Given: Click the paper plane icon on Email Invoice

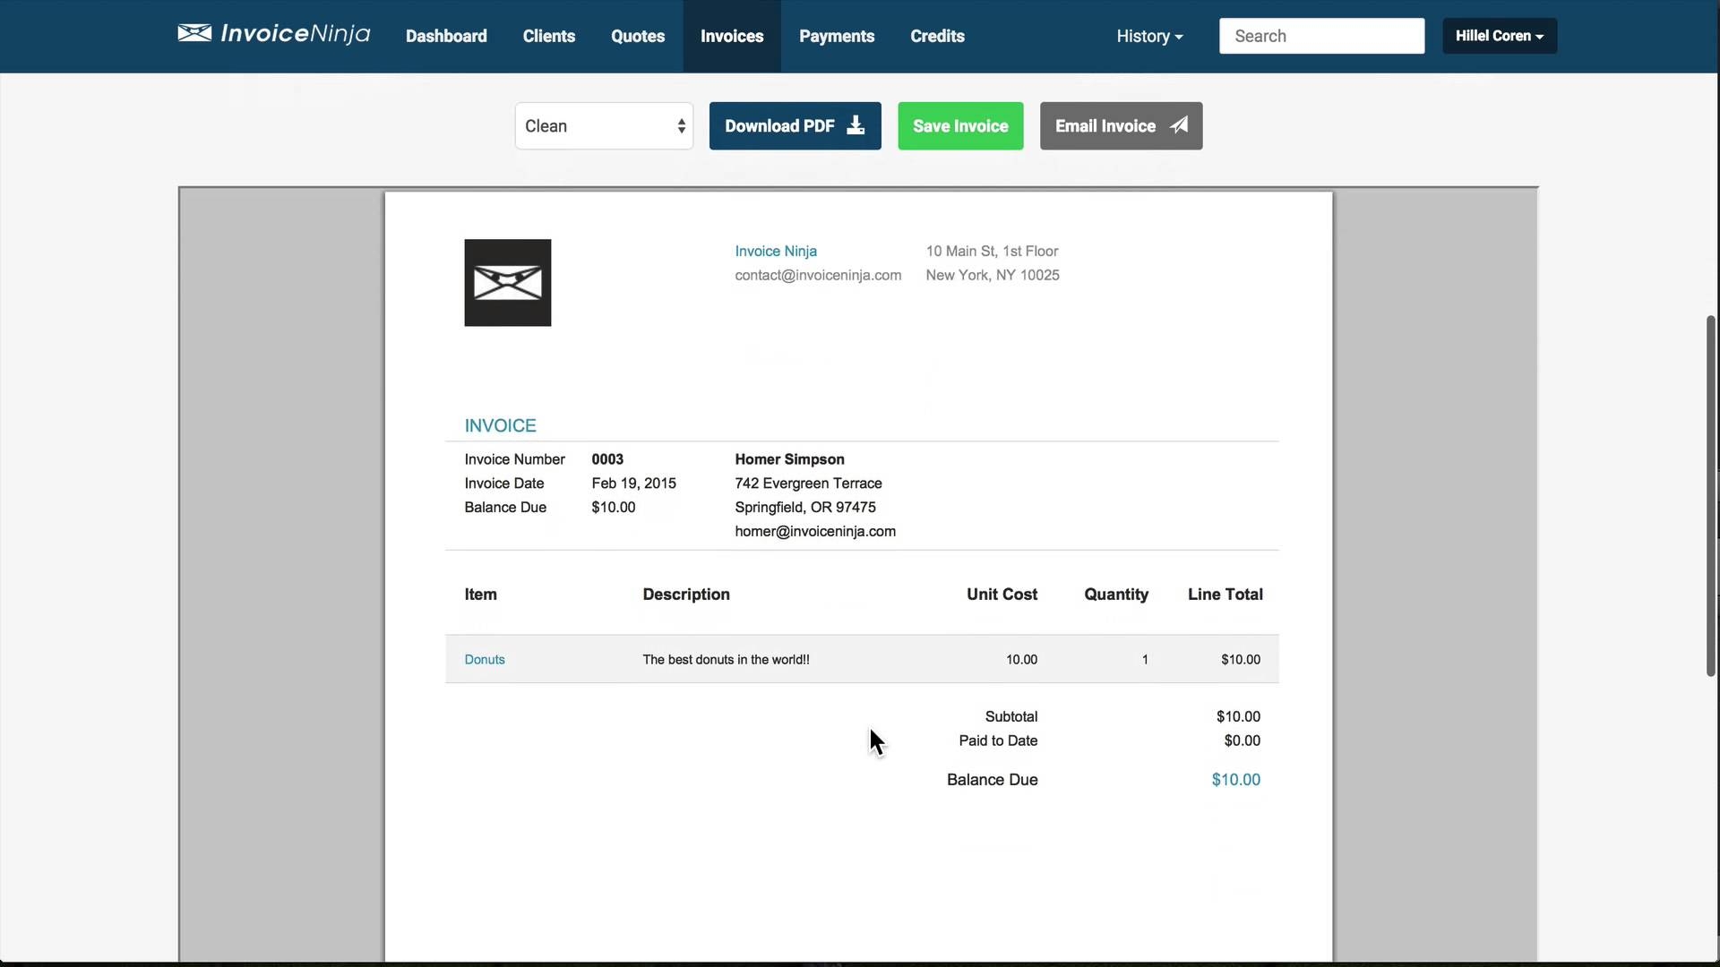Looking at the screenshot, I should click(x=1179, y=125).
